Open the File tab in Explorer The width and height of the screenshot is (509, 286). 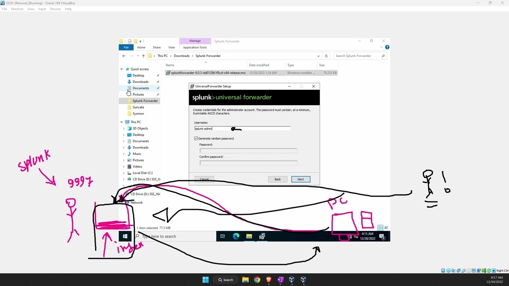pyautogui.click(x=126, y=47)
